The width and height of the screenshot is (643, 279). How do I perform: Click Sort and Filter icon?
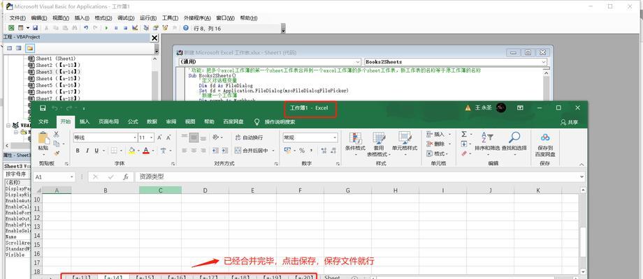pos(487,137)
